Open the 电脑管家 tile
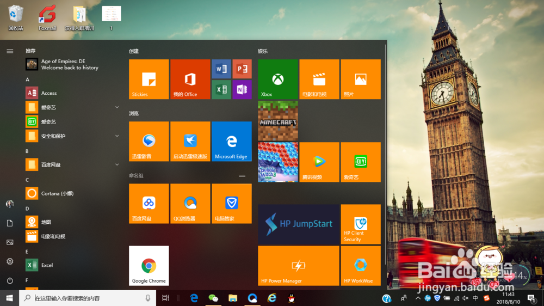 (231, 204)
